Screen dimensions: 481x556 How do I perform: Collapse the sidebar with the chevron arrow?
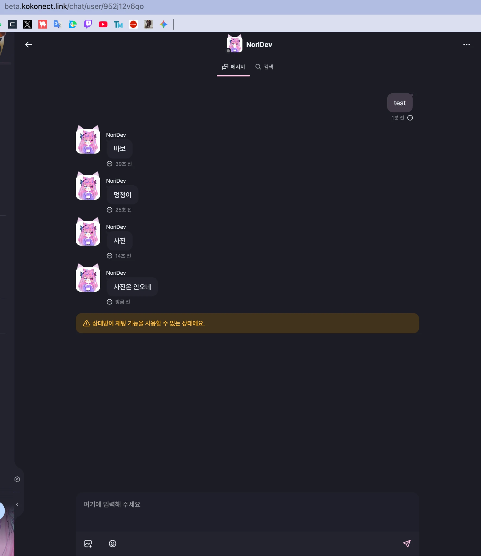coord(17,504)
